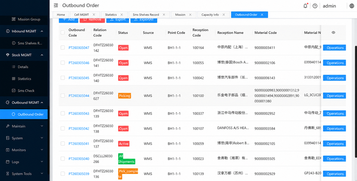357x181 pixels.
Task: Switch to the Mission tab
Action: (x=180, y=15)
